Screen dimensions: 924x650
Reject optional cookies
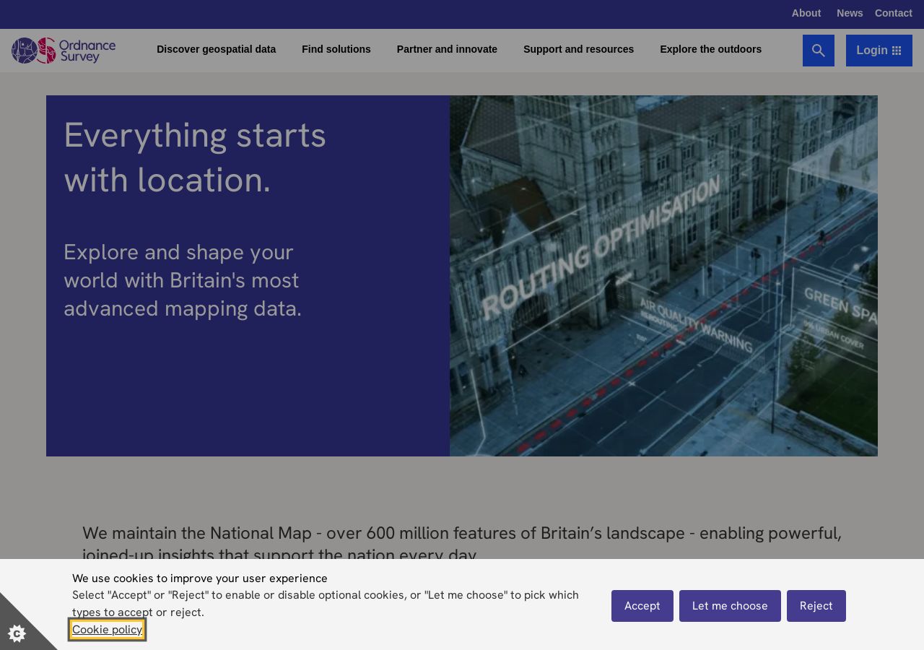pyautogui.click(x=816, y=606)
